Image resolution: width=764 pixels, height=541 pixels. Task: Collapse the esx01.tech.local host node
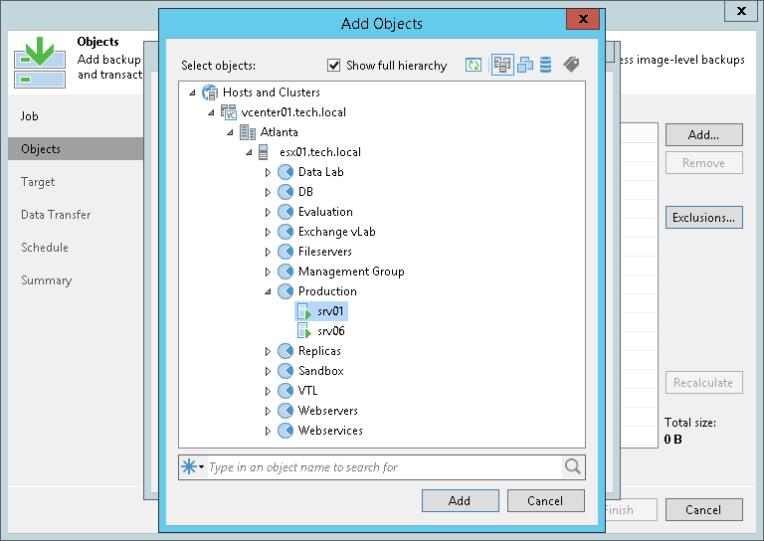tap(249, 152)
